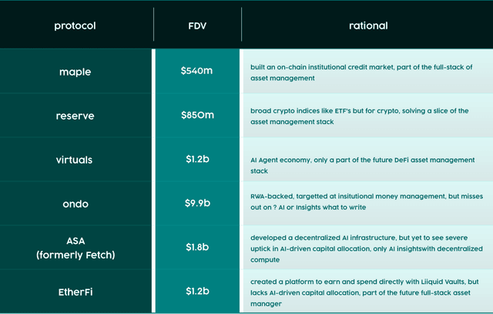Click the $1.2b FDV value for virtuals

click(196, 160)
